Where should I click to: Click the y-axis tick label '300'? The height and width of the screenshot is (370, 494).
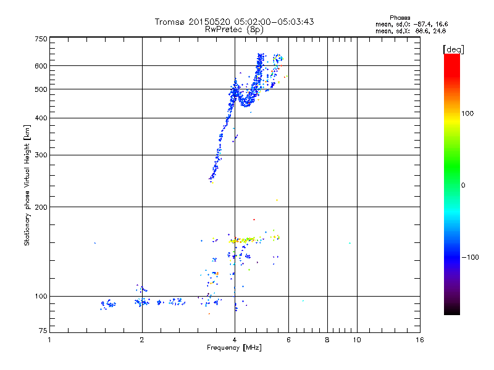click(41, 155)
